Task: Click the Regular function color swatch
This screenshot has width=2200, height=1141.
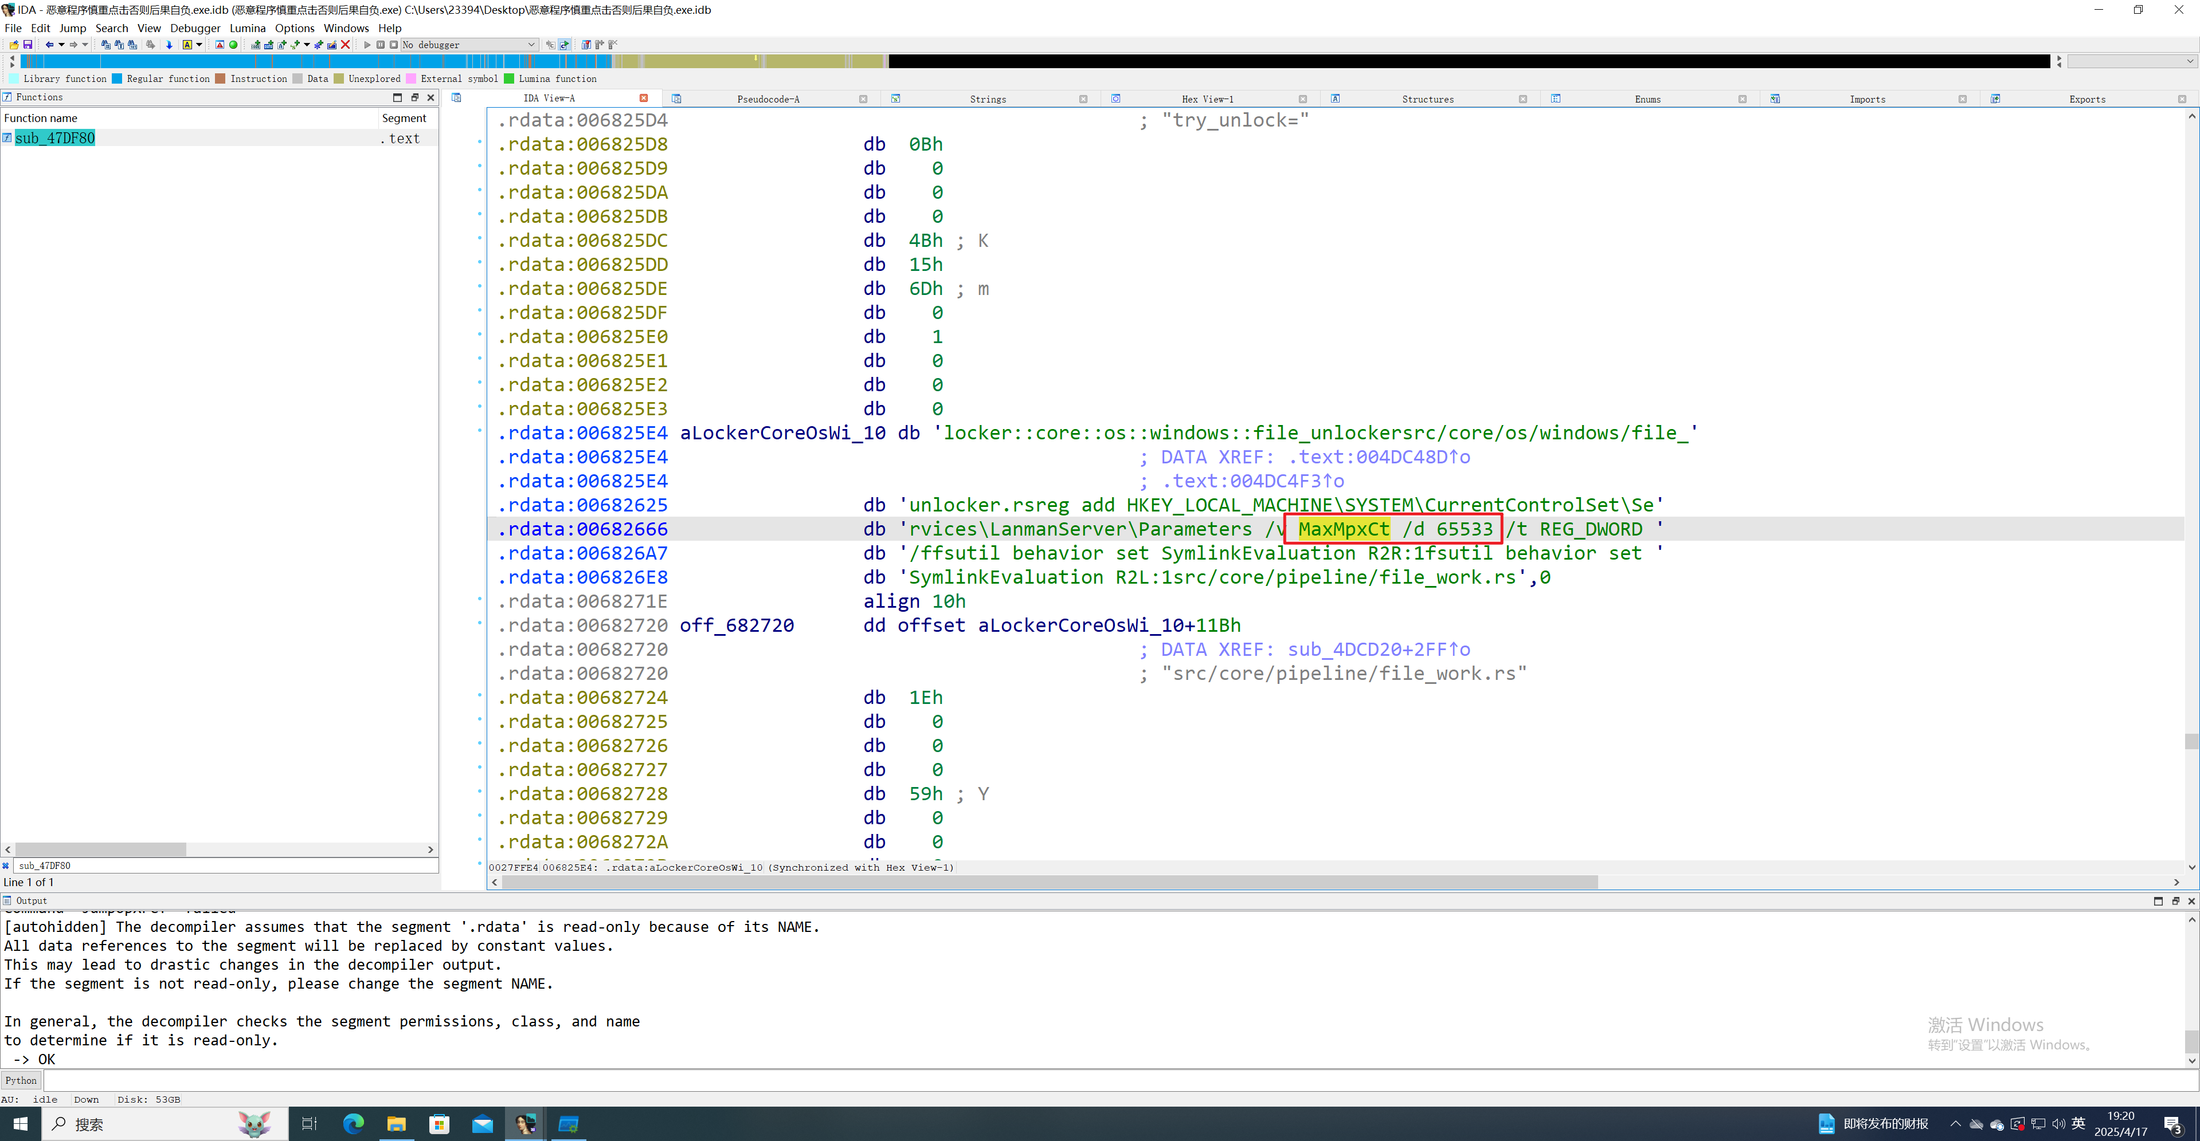Action: (x=117, y=78)
